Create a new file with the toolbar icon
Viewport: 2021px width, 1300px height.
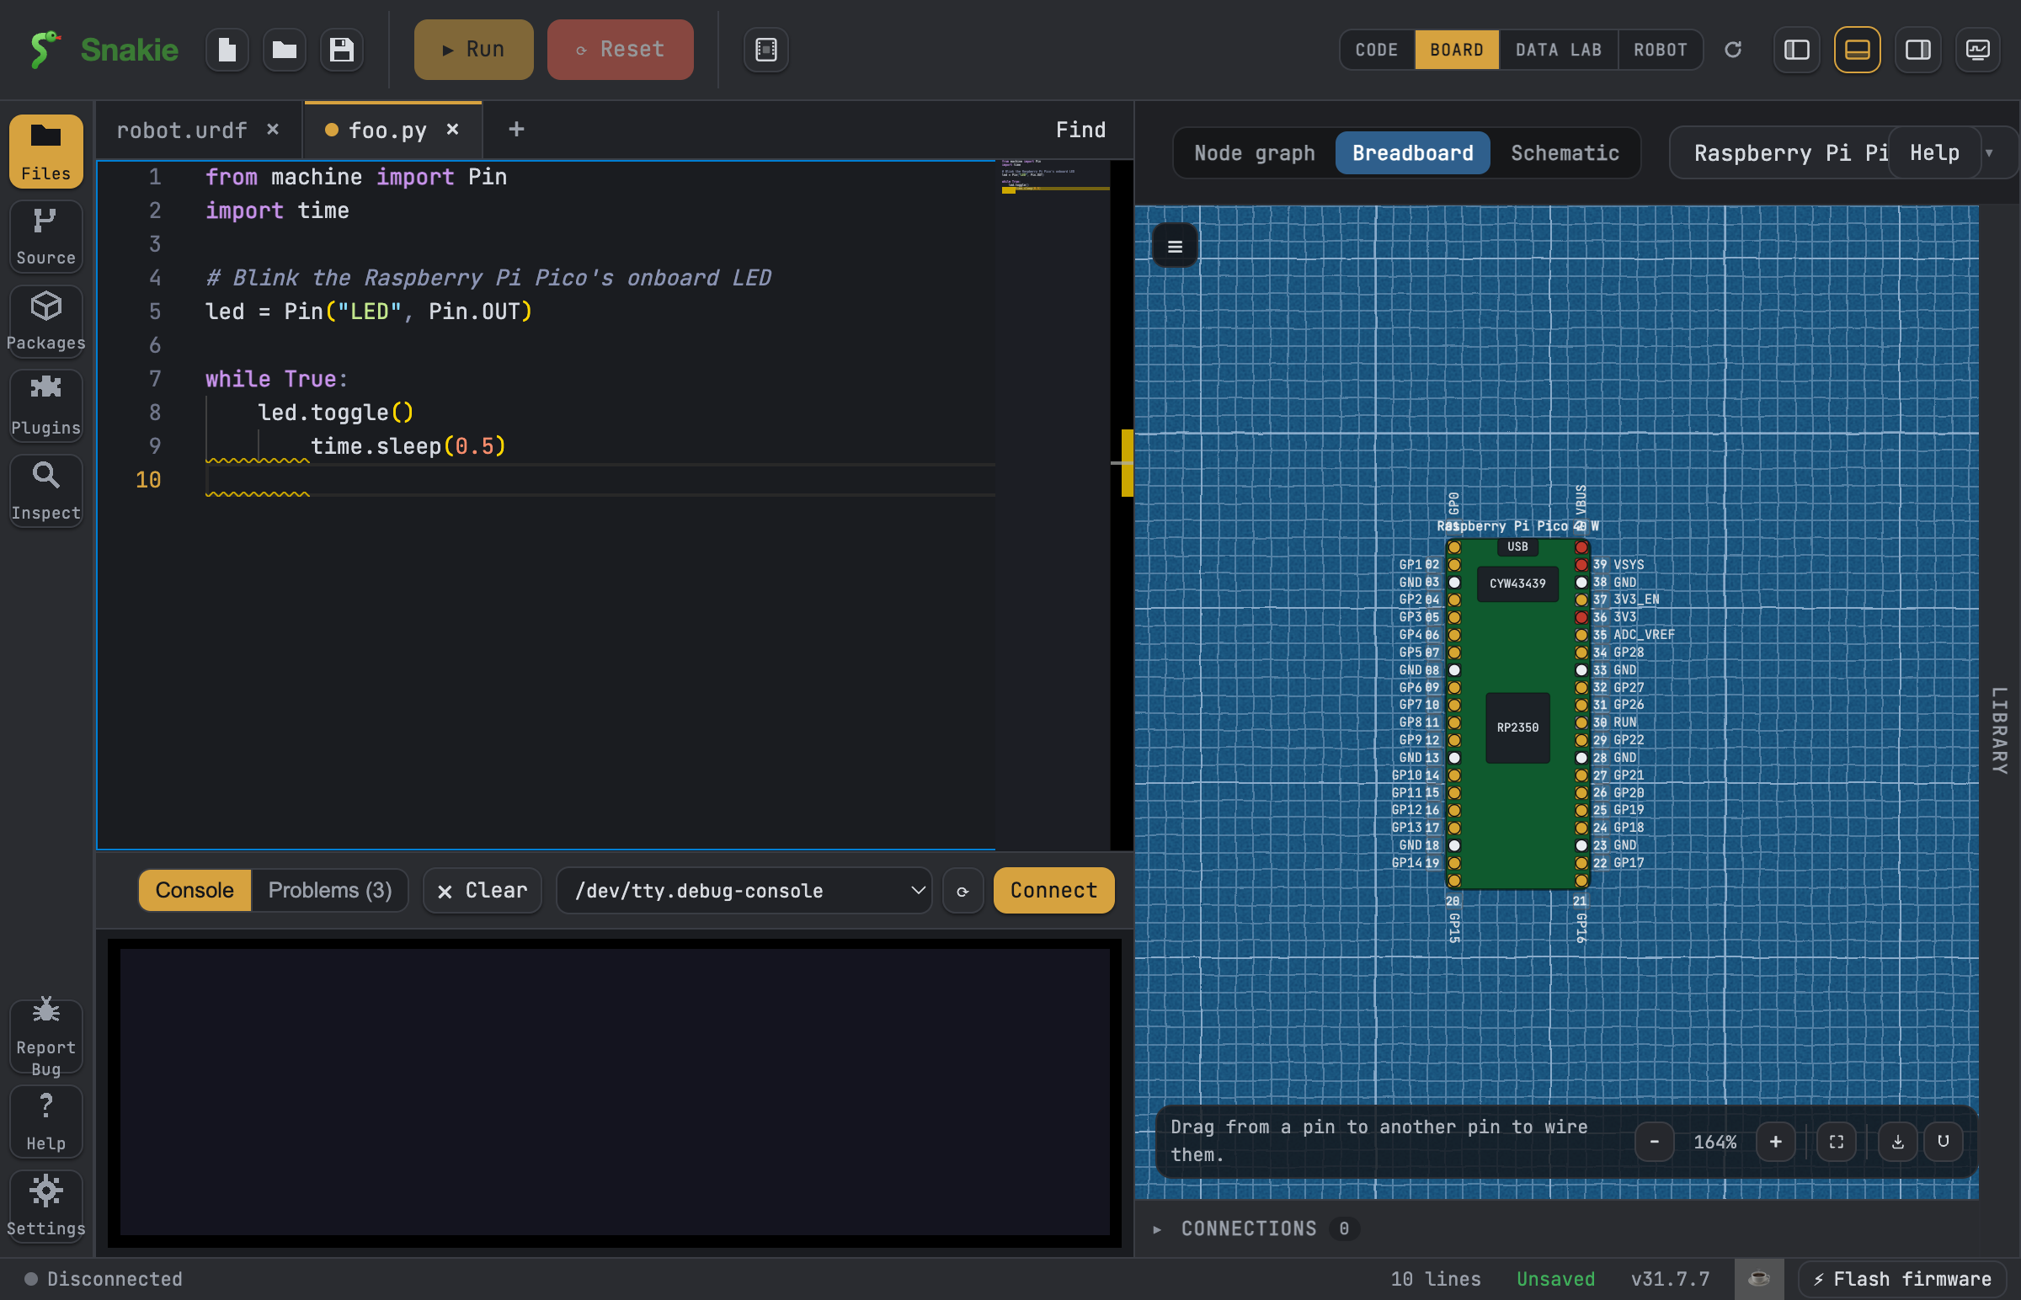[x=227, y=50]
